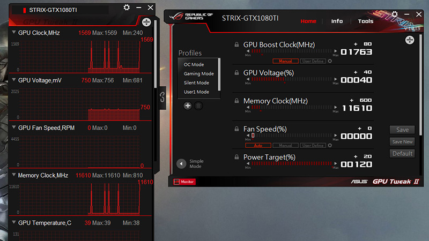Decrease Power Target with left arrow
Viewport: 429px width, 241px height.
[x=248, y=164]
